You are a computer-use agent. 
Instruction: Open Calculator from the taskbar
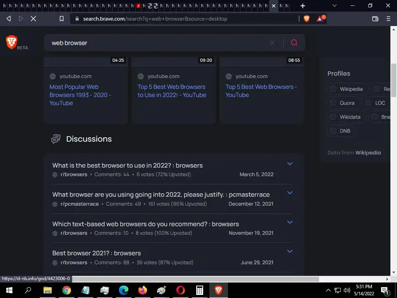click(200, 290)
